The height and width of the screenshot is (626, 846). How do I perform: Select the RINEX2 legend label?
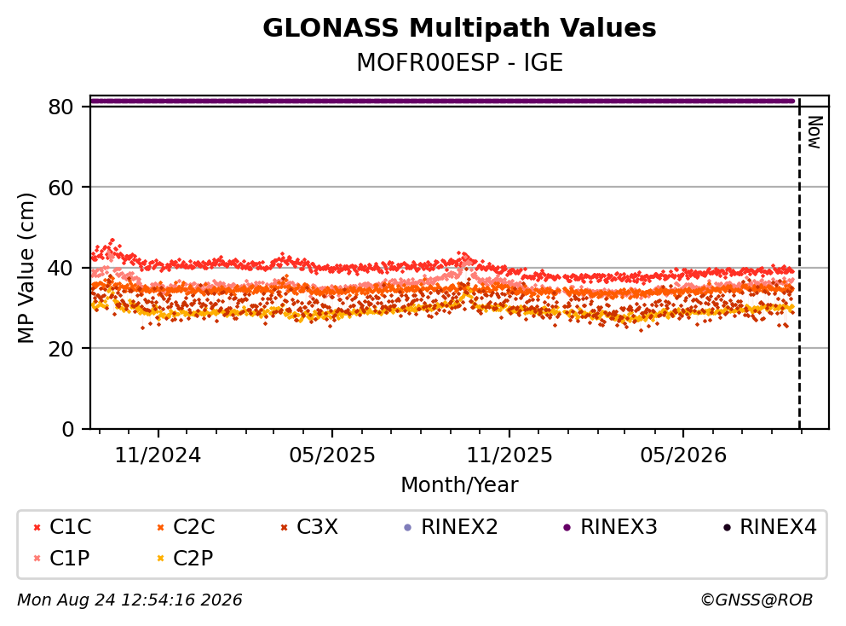pos(459,526)
